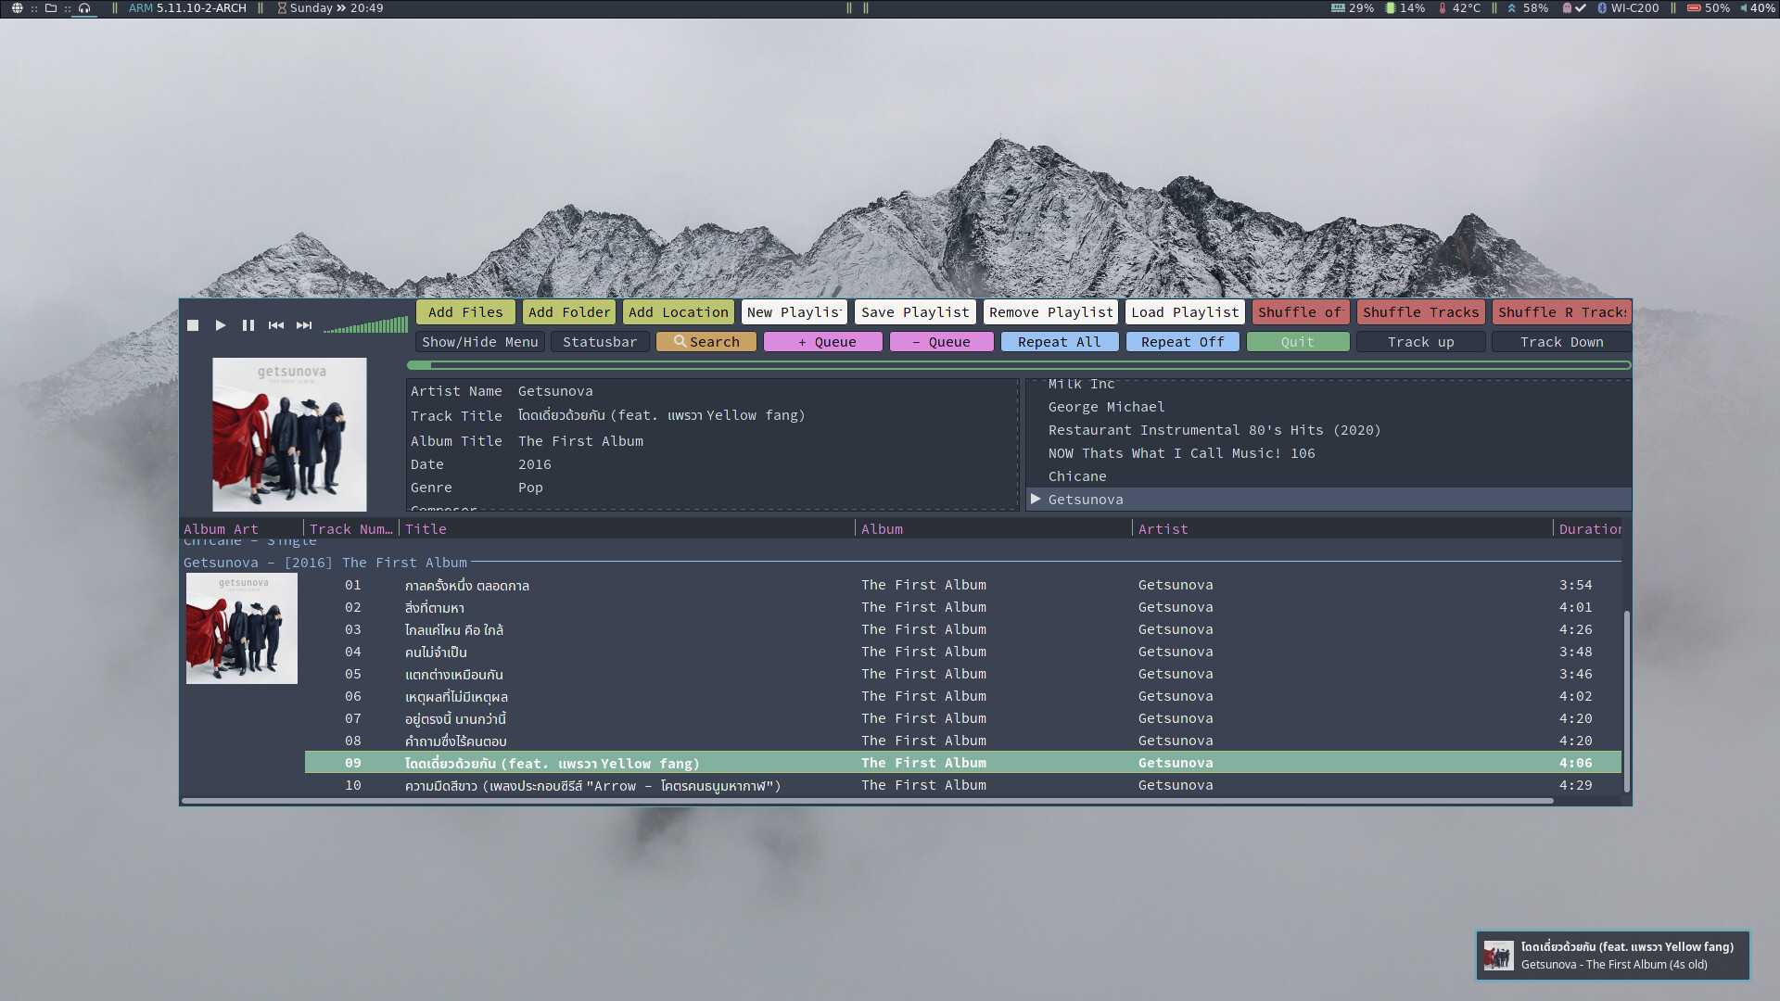
Task: Skip to the next track icon
Action: click(304, 325)
